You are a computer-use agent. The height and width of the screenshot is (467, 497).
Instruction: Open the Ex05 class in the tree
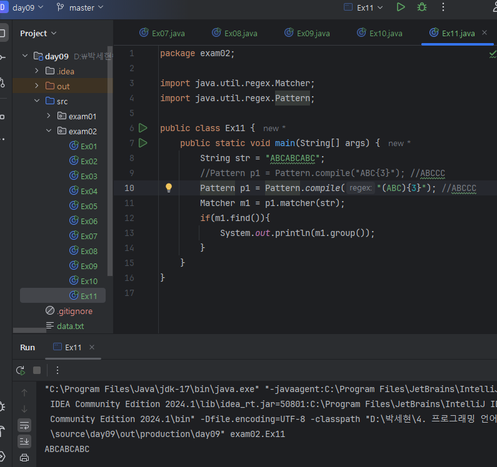(83, 206)
